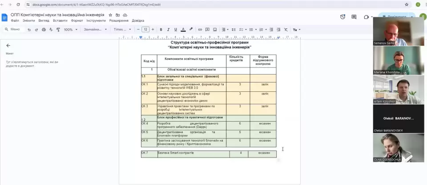The height and width of the screenshot is (185, 427).
Task: Open the Файл menu
Action: (15, 21)
